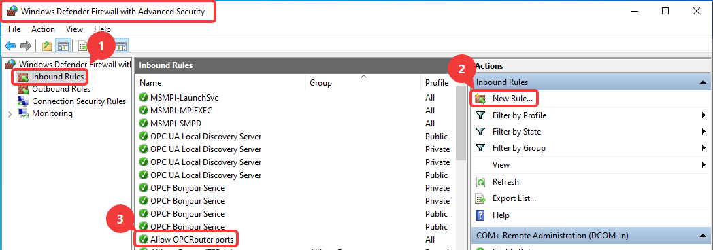Expand the Monitoring node chevron
The image size is (713, 250).
10,114
